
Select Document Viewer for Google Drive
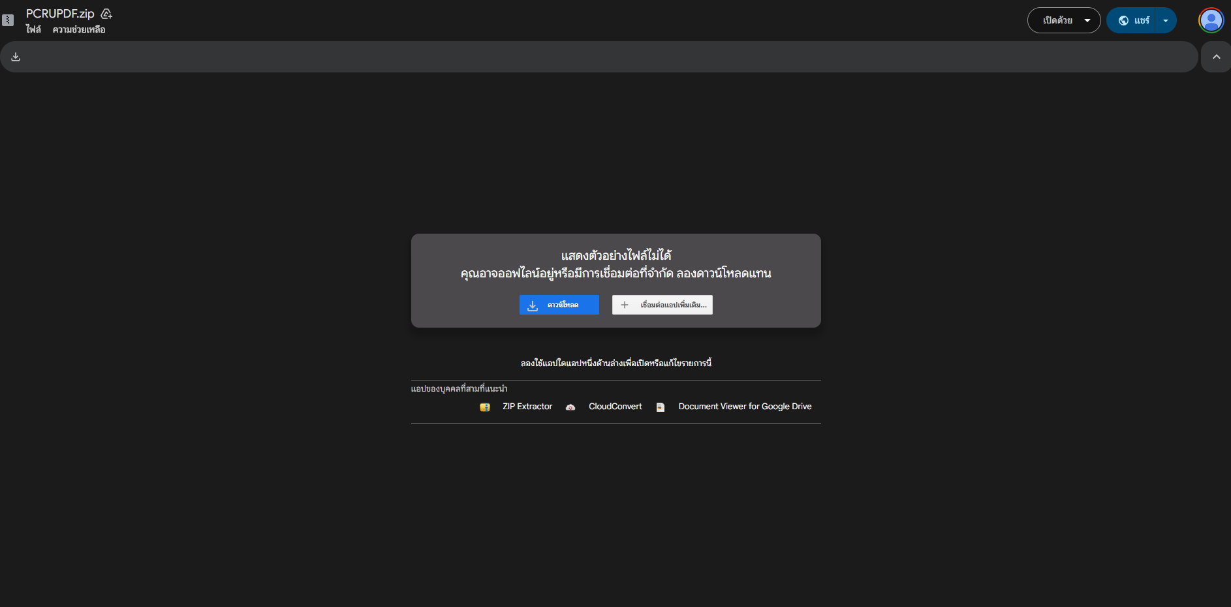[745, 407]
